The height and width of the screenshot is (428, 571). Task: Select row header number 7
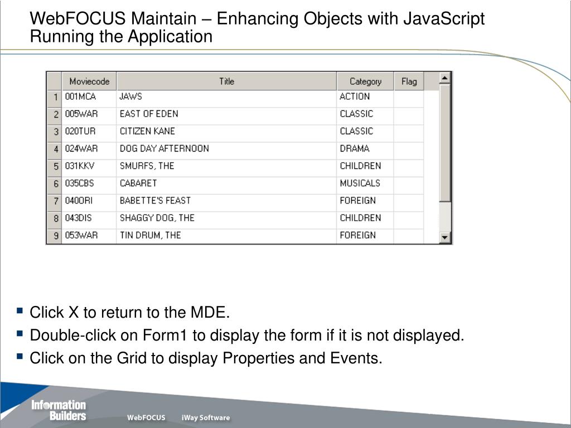tap(55, 203)
